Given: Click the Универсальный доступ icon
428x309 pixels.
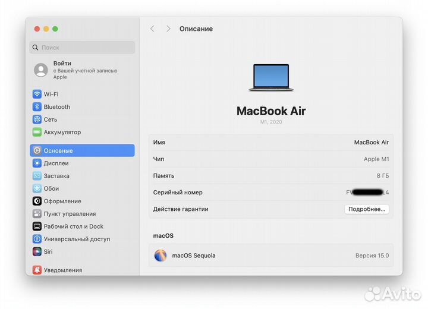Looking at the screenshot, I should [37, 239].
